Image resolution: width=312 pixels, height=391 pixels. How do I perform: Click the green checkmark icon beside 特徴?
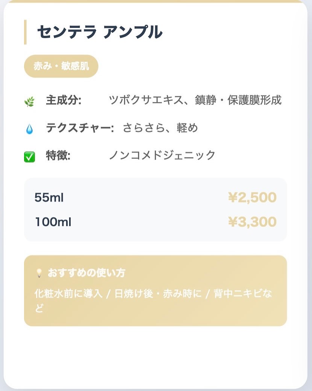(29, 157)
